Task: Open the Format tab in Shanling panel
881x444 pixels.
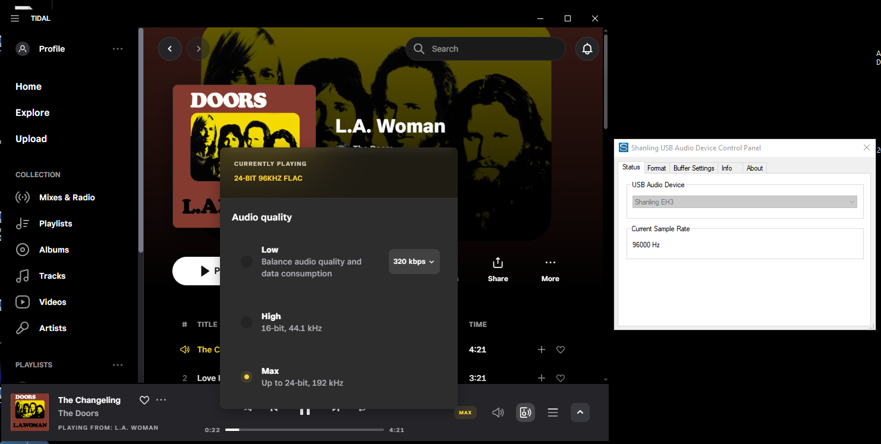Action: point(656,168)
